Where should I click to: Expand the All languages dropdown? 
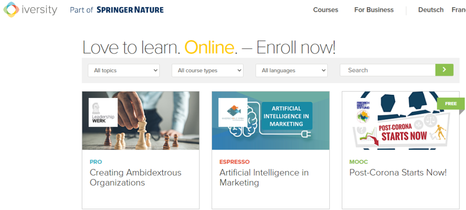coord(292,70)
